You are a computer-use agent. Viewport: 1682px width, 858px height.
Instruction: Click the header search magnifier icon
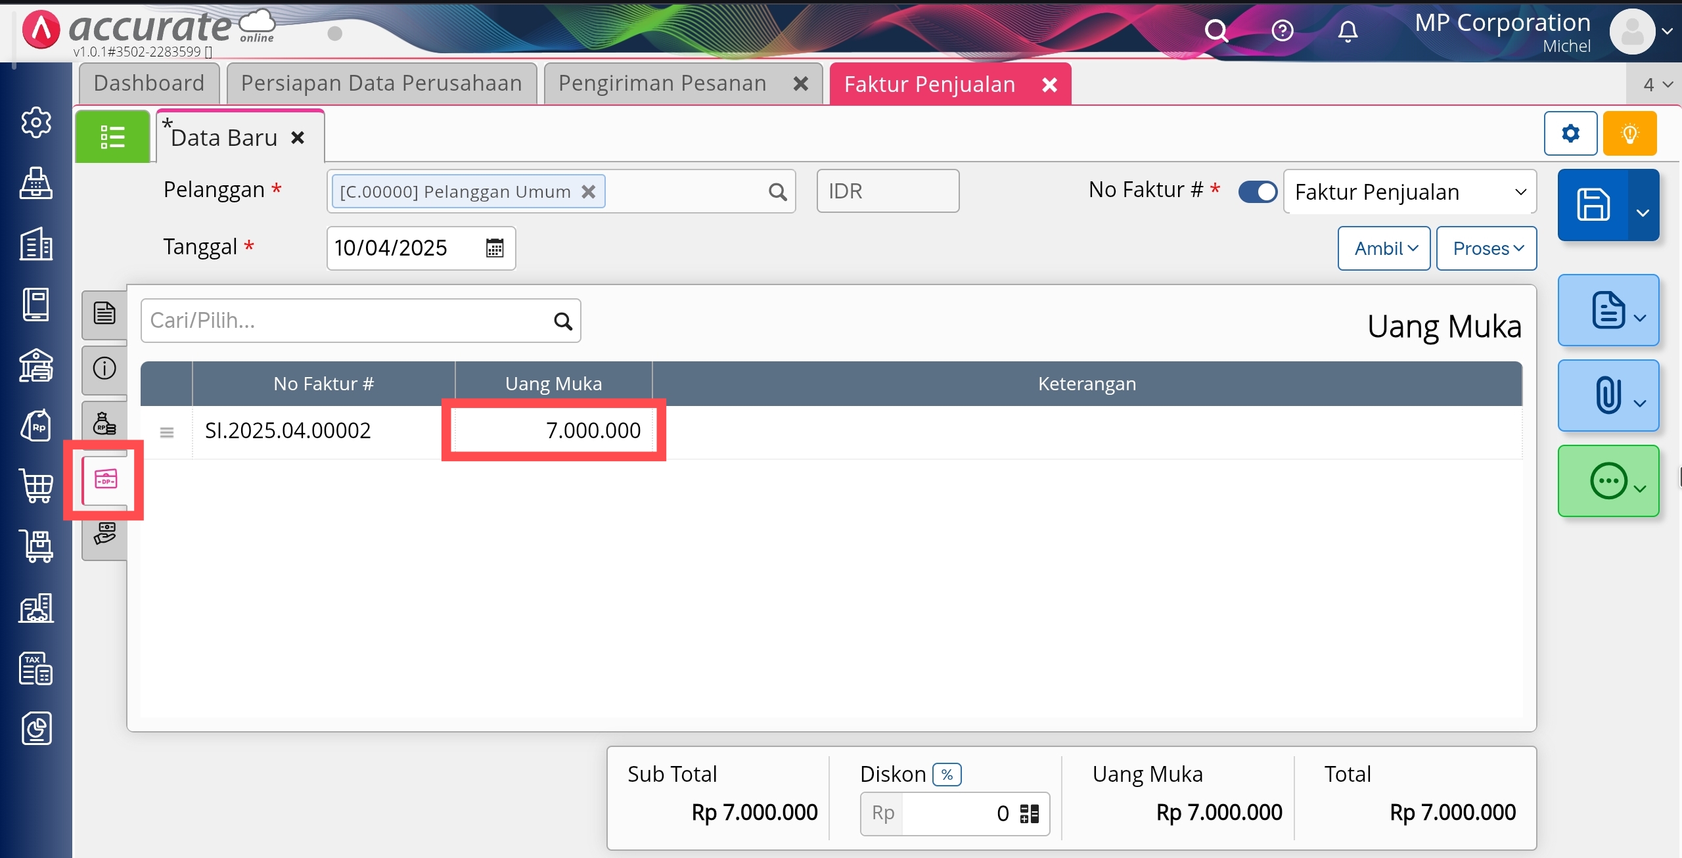pos(1216,31)
